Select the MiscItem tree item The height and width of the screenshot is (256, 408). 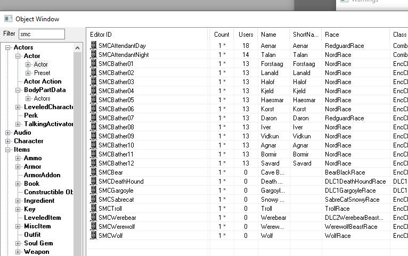37,226
